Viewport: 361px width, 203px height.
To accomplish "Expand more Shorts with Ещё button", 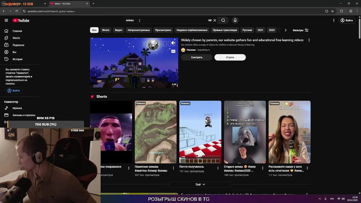I will coord(200,184).
